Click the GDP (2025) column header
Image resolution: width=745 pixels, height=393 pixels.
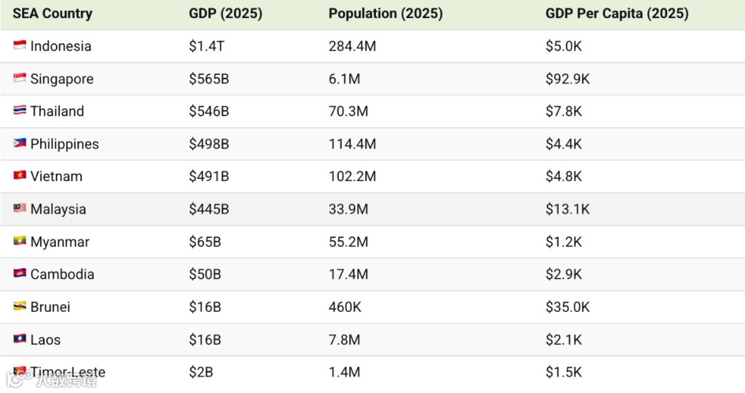point(226,14)
